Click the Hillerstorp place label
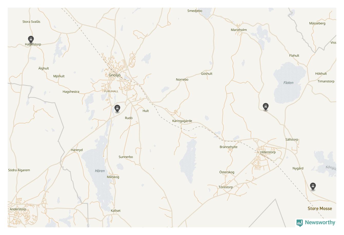Screen dimensions: 344x235 (268, 152)
